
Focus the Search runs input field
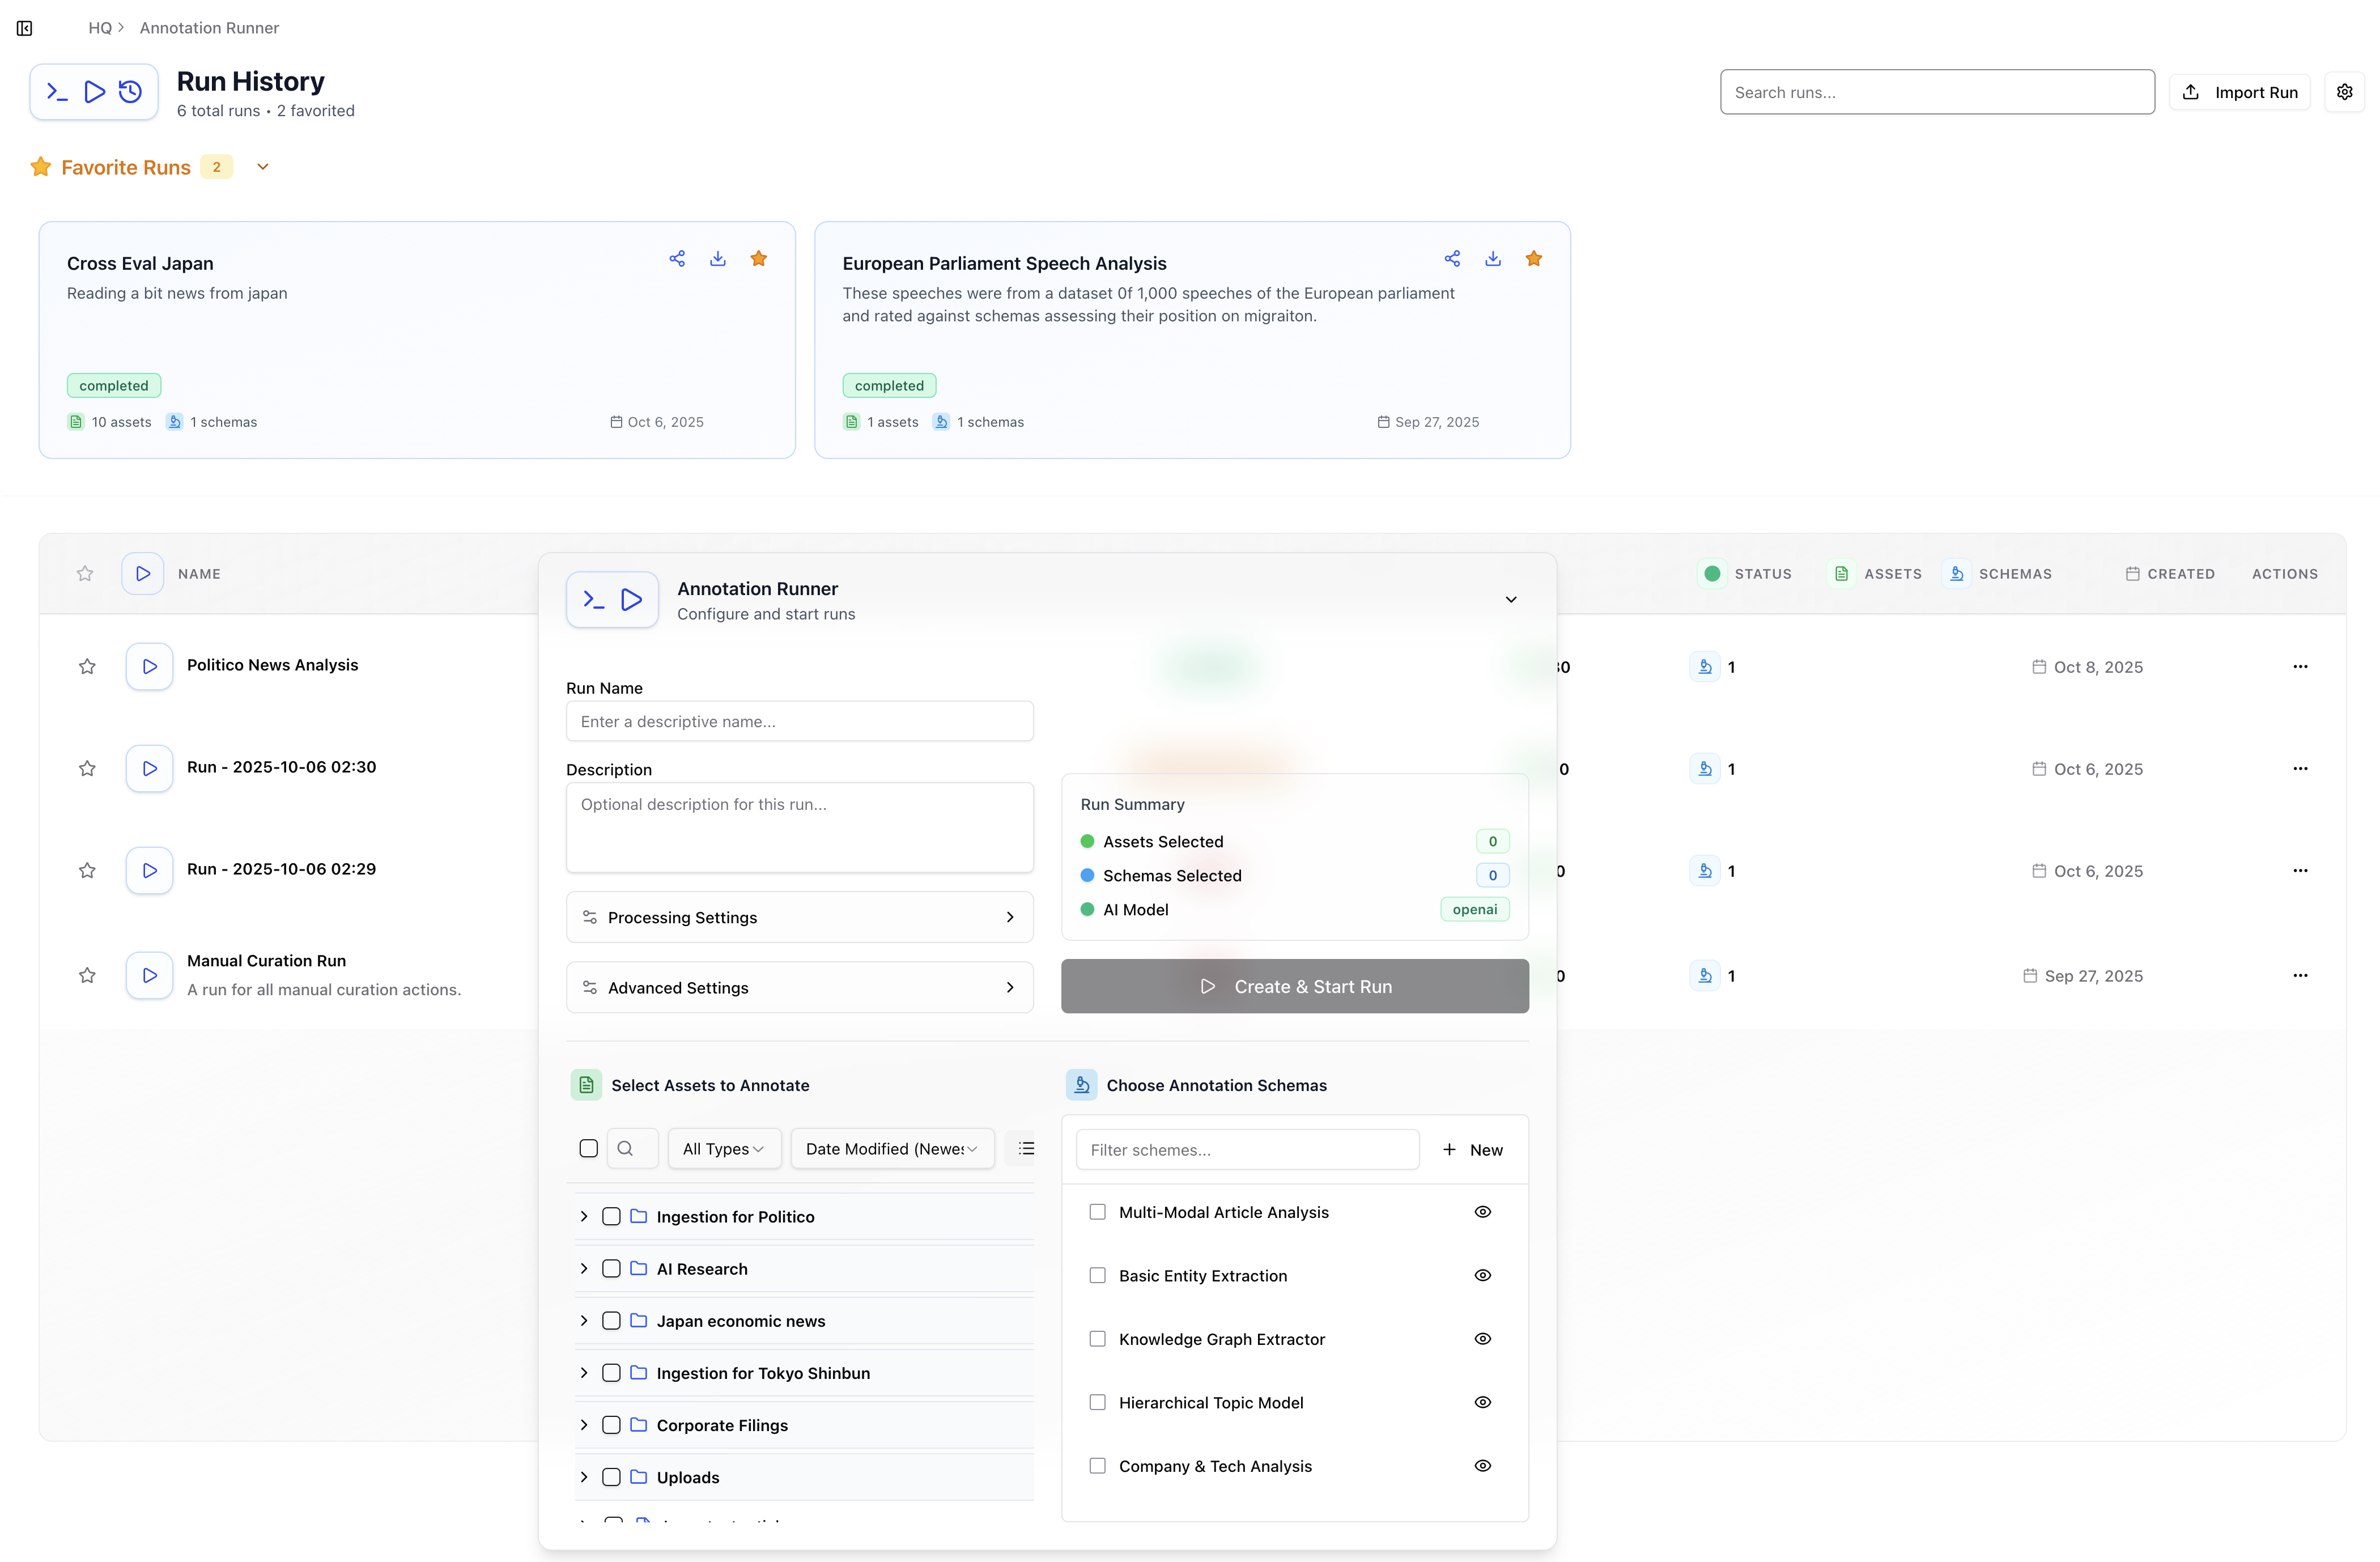click(1937, 92)
